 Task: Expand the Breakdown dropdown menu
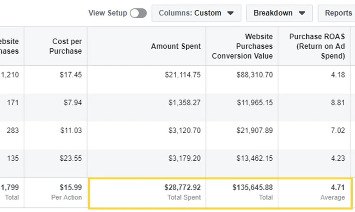click(279, 13)
